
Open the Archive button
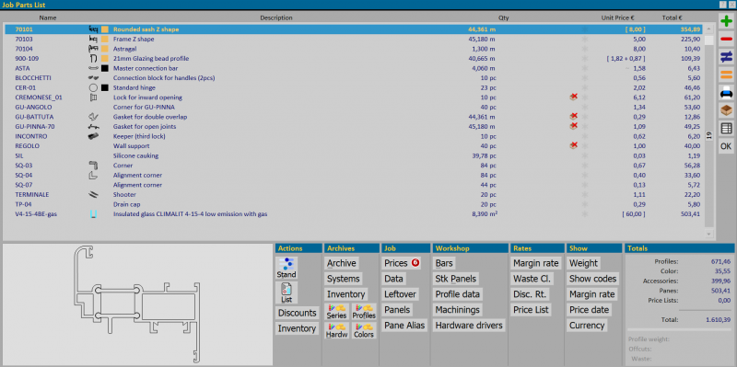[x=342, y=263]
